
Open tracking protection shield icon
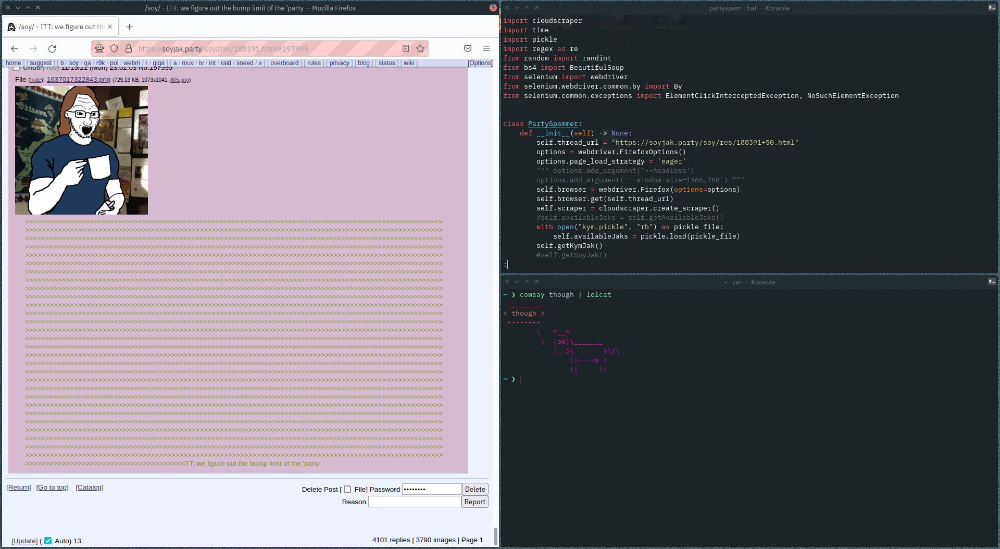coord(114,48)
